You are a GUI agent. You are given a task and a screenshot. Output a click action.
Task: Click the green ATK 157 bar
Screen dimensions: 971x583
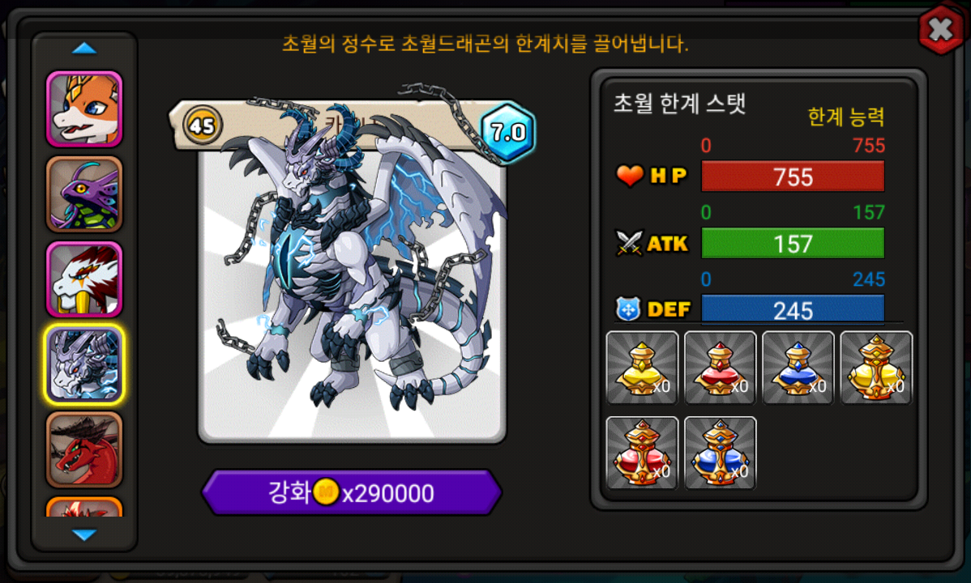793,243
